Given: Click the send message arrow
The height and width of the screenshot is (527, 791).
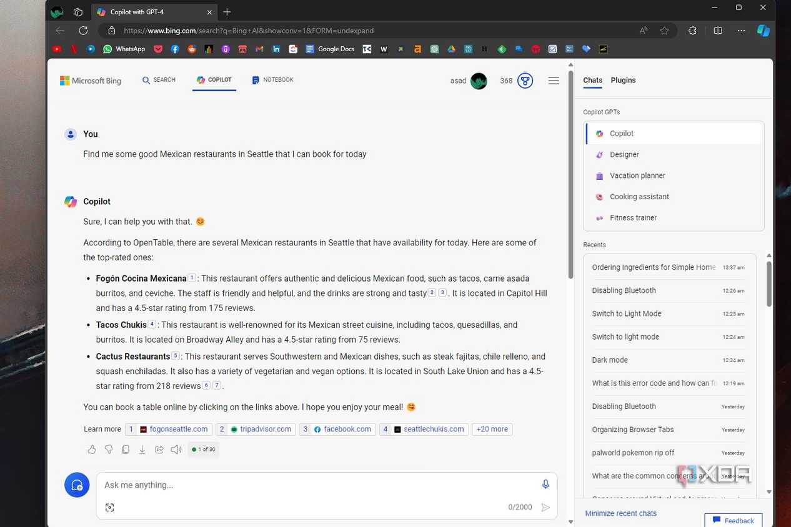Looking at the screenshot, I should [x=545, y=508].
